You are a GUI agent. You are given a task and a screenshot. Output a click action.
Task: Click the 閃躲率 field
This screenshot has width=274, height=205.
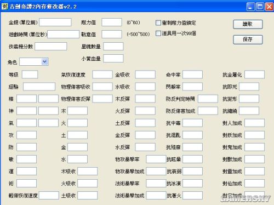pyautogui.click(x=192, y=87)
